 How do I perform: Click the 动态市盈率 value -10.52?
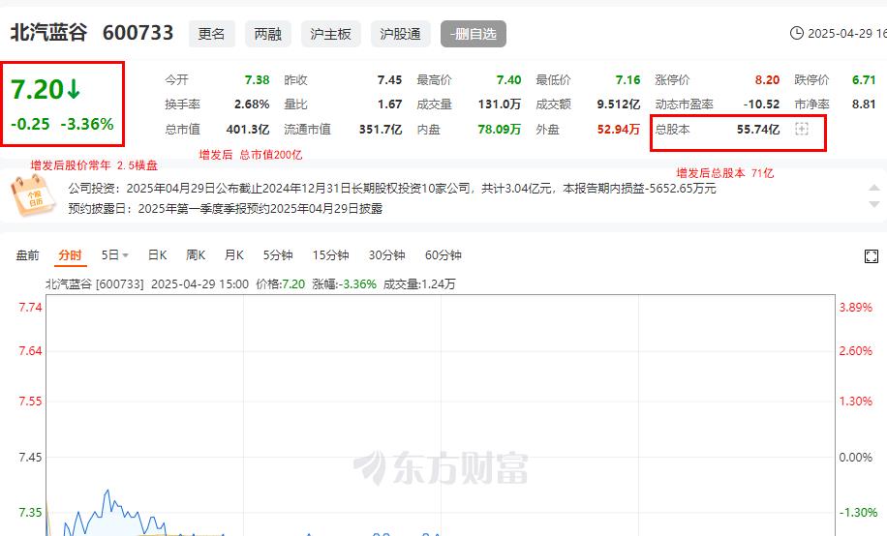[761, 104]
